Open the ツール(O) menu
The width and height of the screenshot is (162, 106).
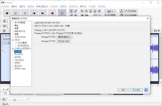coord(92,7)
